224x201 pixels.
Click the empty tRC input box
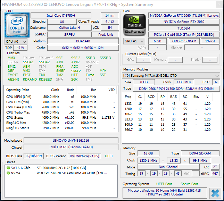[196, 174]
